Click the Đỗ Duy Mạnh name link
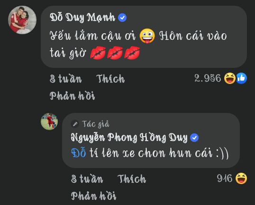This screenshot has width=255, height=205. [x=82, y=17]
